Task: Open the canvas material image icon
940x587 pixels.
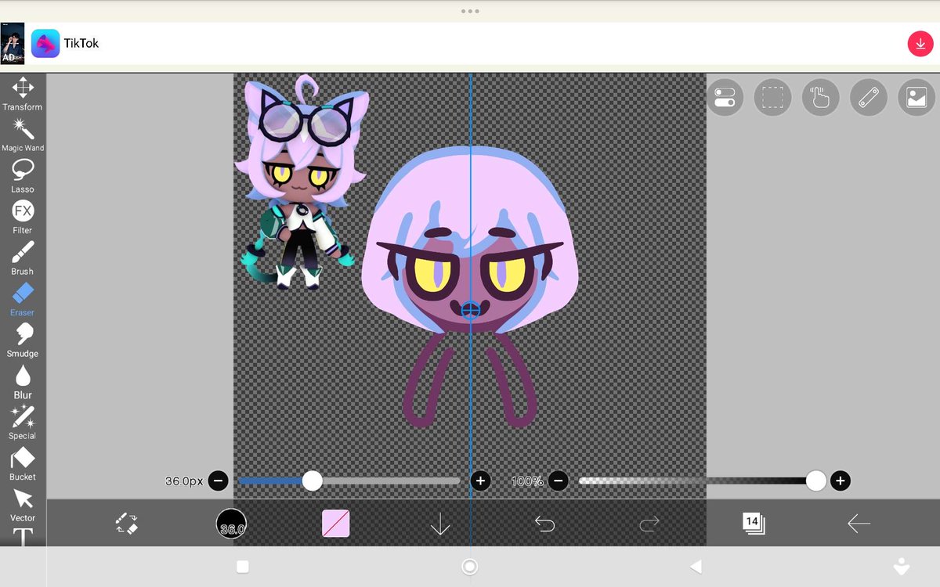Action: click(916, 98)
